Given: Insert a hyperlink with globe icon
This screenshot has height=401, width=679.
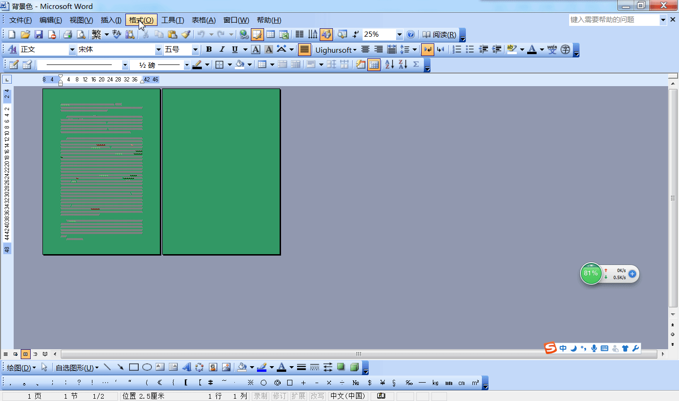Looking at the screenshot, I should [x=244, y=34].
